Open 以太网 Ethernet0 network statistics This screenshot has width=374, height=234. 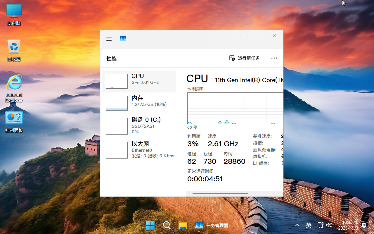pos(140,149)
